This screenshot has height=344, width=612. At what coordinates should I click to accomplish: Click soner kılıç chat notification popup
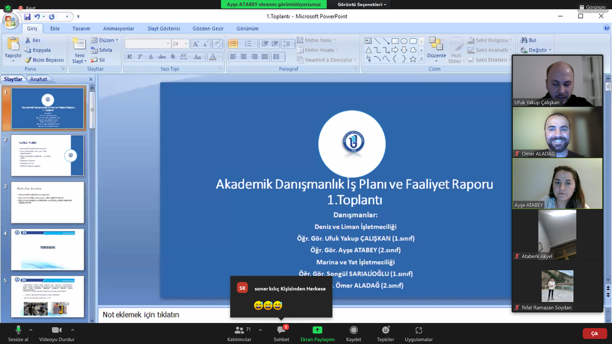pyautogui.click(x=281, y=297)
